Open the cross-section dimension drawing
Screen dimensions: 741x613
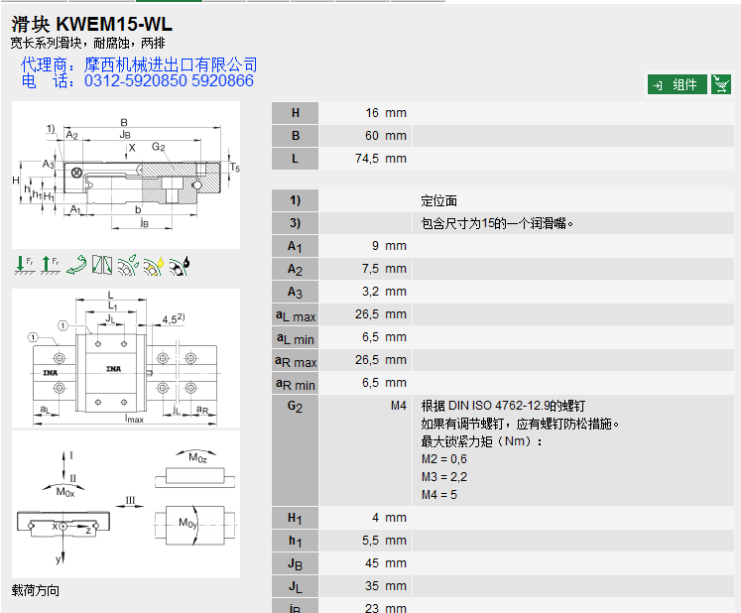[x=126, y=176]
